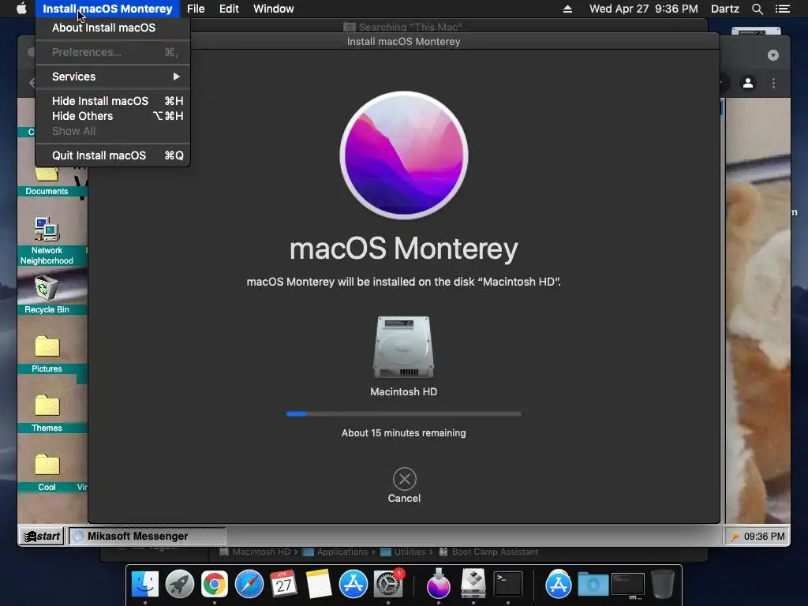
Task: Select Mikasoft Messenger taskbar button
Action: pos(147,536)
